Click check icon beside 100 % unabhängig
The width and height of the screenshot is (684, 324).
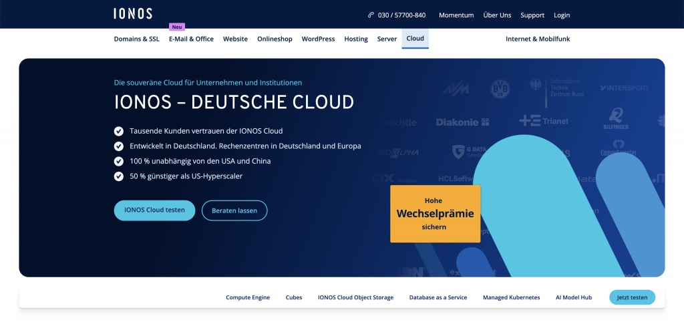pos(119,162)
